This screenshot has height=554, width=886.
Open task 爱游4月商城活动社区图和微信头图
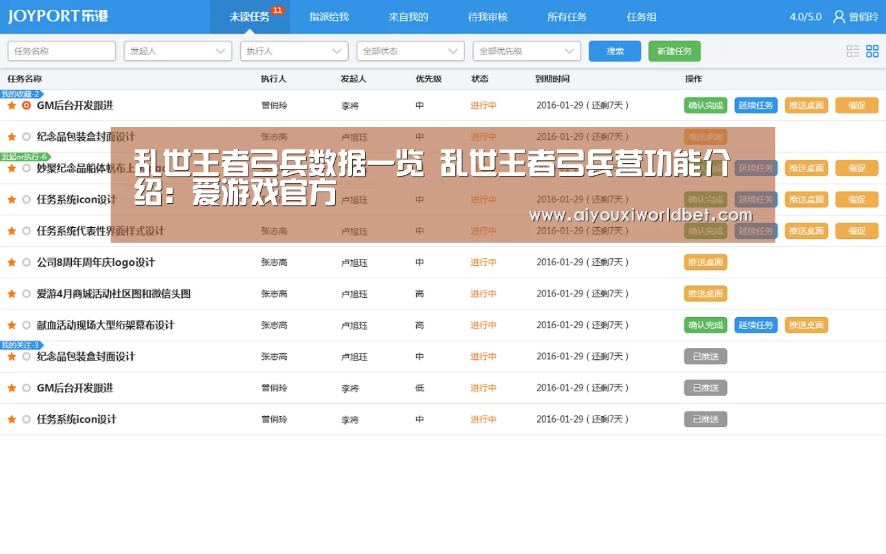(114, 294)
